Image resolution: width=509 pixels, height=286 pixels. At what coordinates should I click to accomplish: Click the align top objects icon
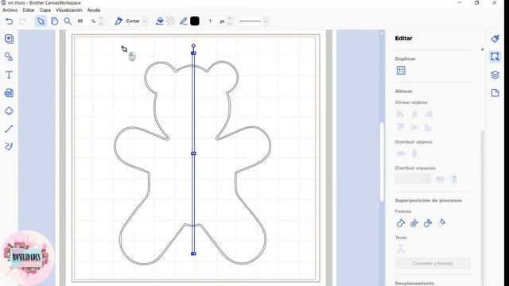[401, 127]
